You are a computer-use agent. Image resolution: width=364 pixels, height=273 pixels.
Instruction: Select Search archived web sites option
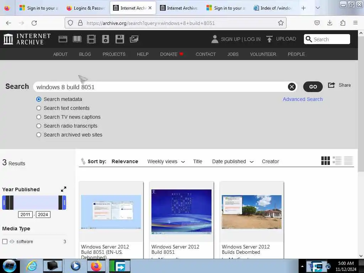click(39, 135)
